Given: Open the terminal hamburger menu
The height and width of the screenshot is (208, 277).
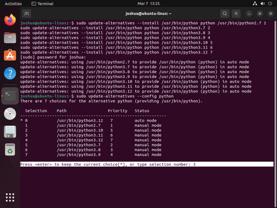Looking at the screenshot, I should pyautogui.click(x=236, y=13).
